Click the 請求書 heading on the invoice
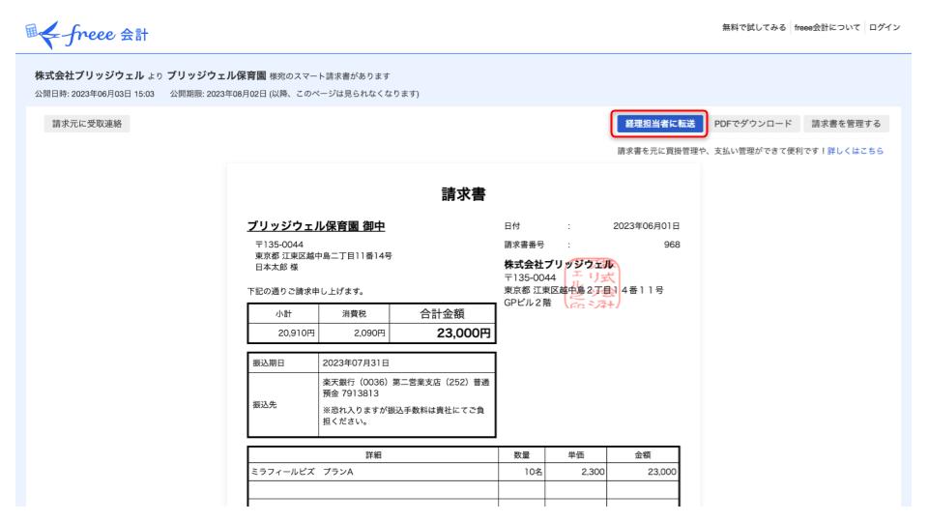 pyautogui.click(x=463, y=194)
